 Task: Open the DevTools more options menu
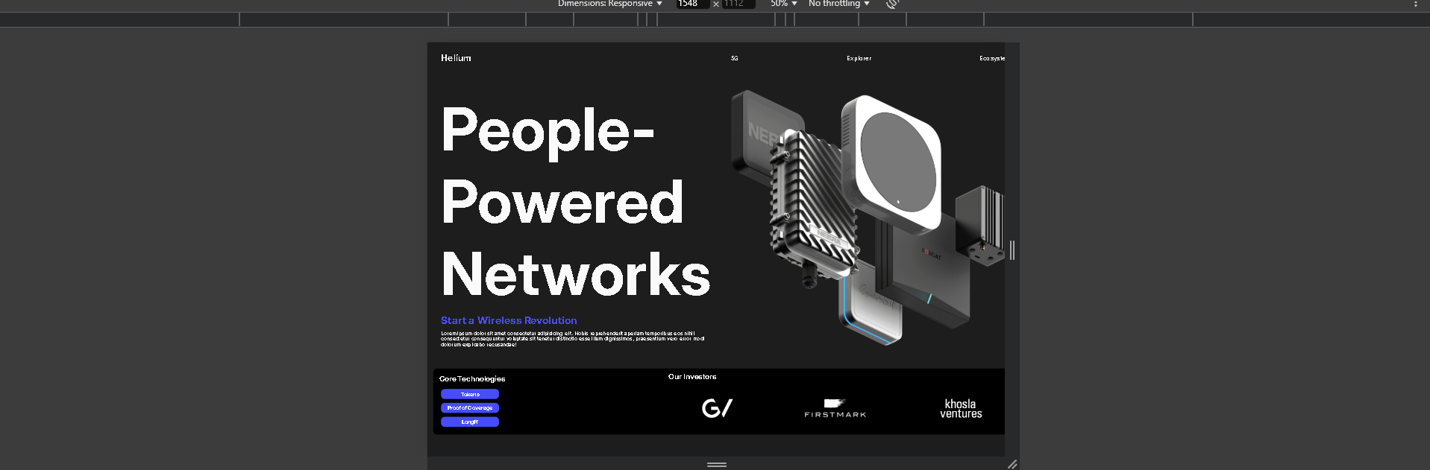coord(1415,4)
